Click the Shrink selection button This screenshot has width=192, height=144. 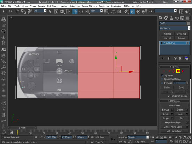pyautogui.click(x=167, y=88)
